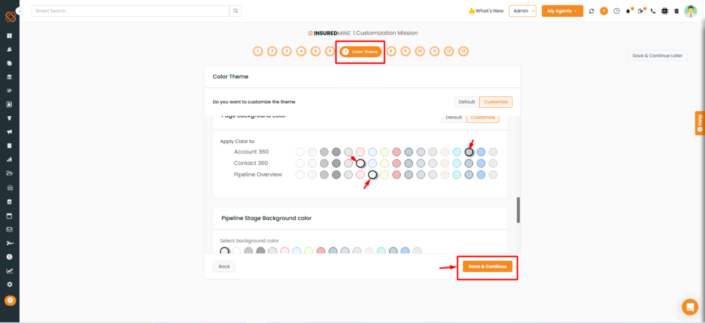The image size is (705, 323).
Task: Open the chat bubble widget
Action: click(690, 307)
